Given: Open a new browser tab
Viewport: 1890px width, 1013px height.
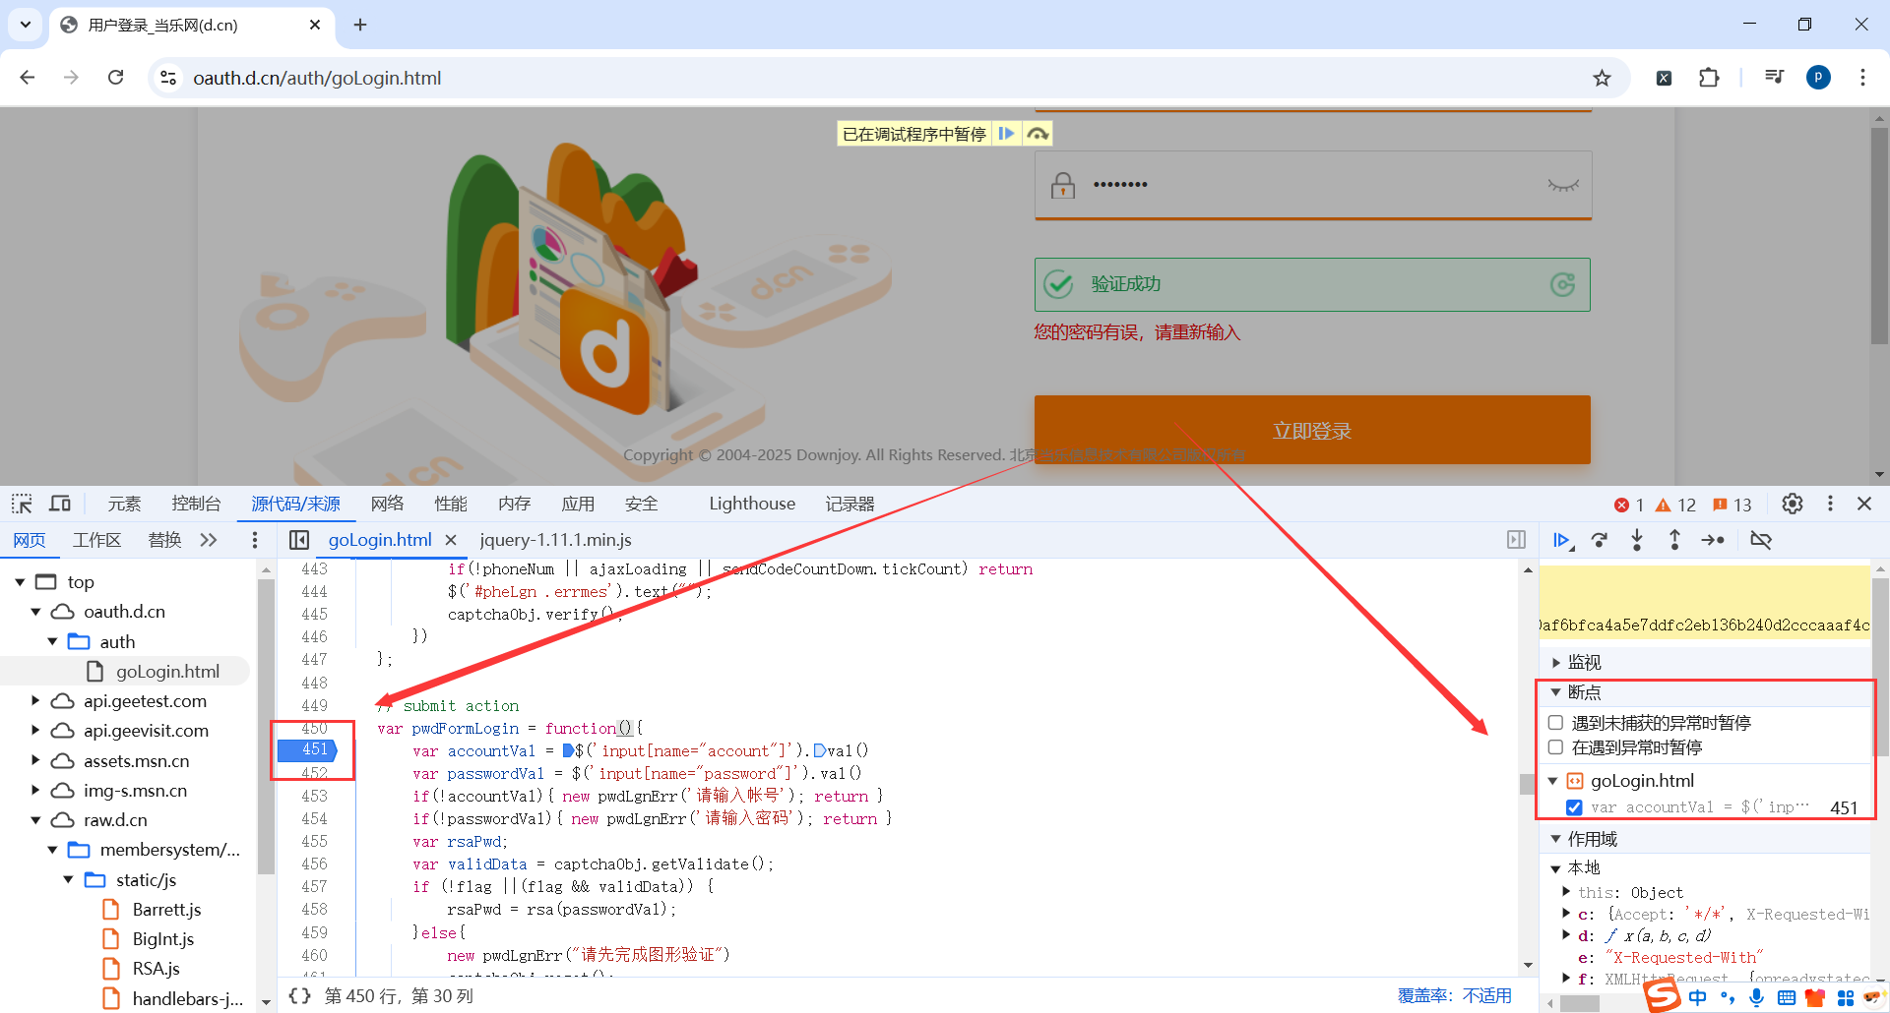Looking at the screenshot, I should coord(360,25).
